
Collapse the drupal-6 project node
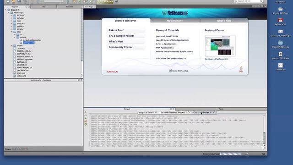click(5, 10)
